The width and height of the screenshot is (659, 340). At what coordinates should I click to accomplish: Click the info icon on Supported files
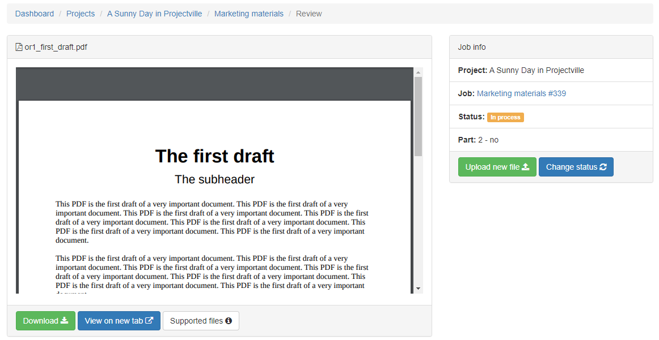coord(229,321)
